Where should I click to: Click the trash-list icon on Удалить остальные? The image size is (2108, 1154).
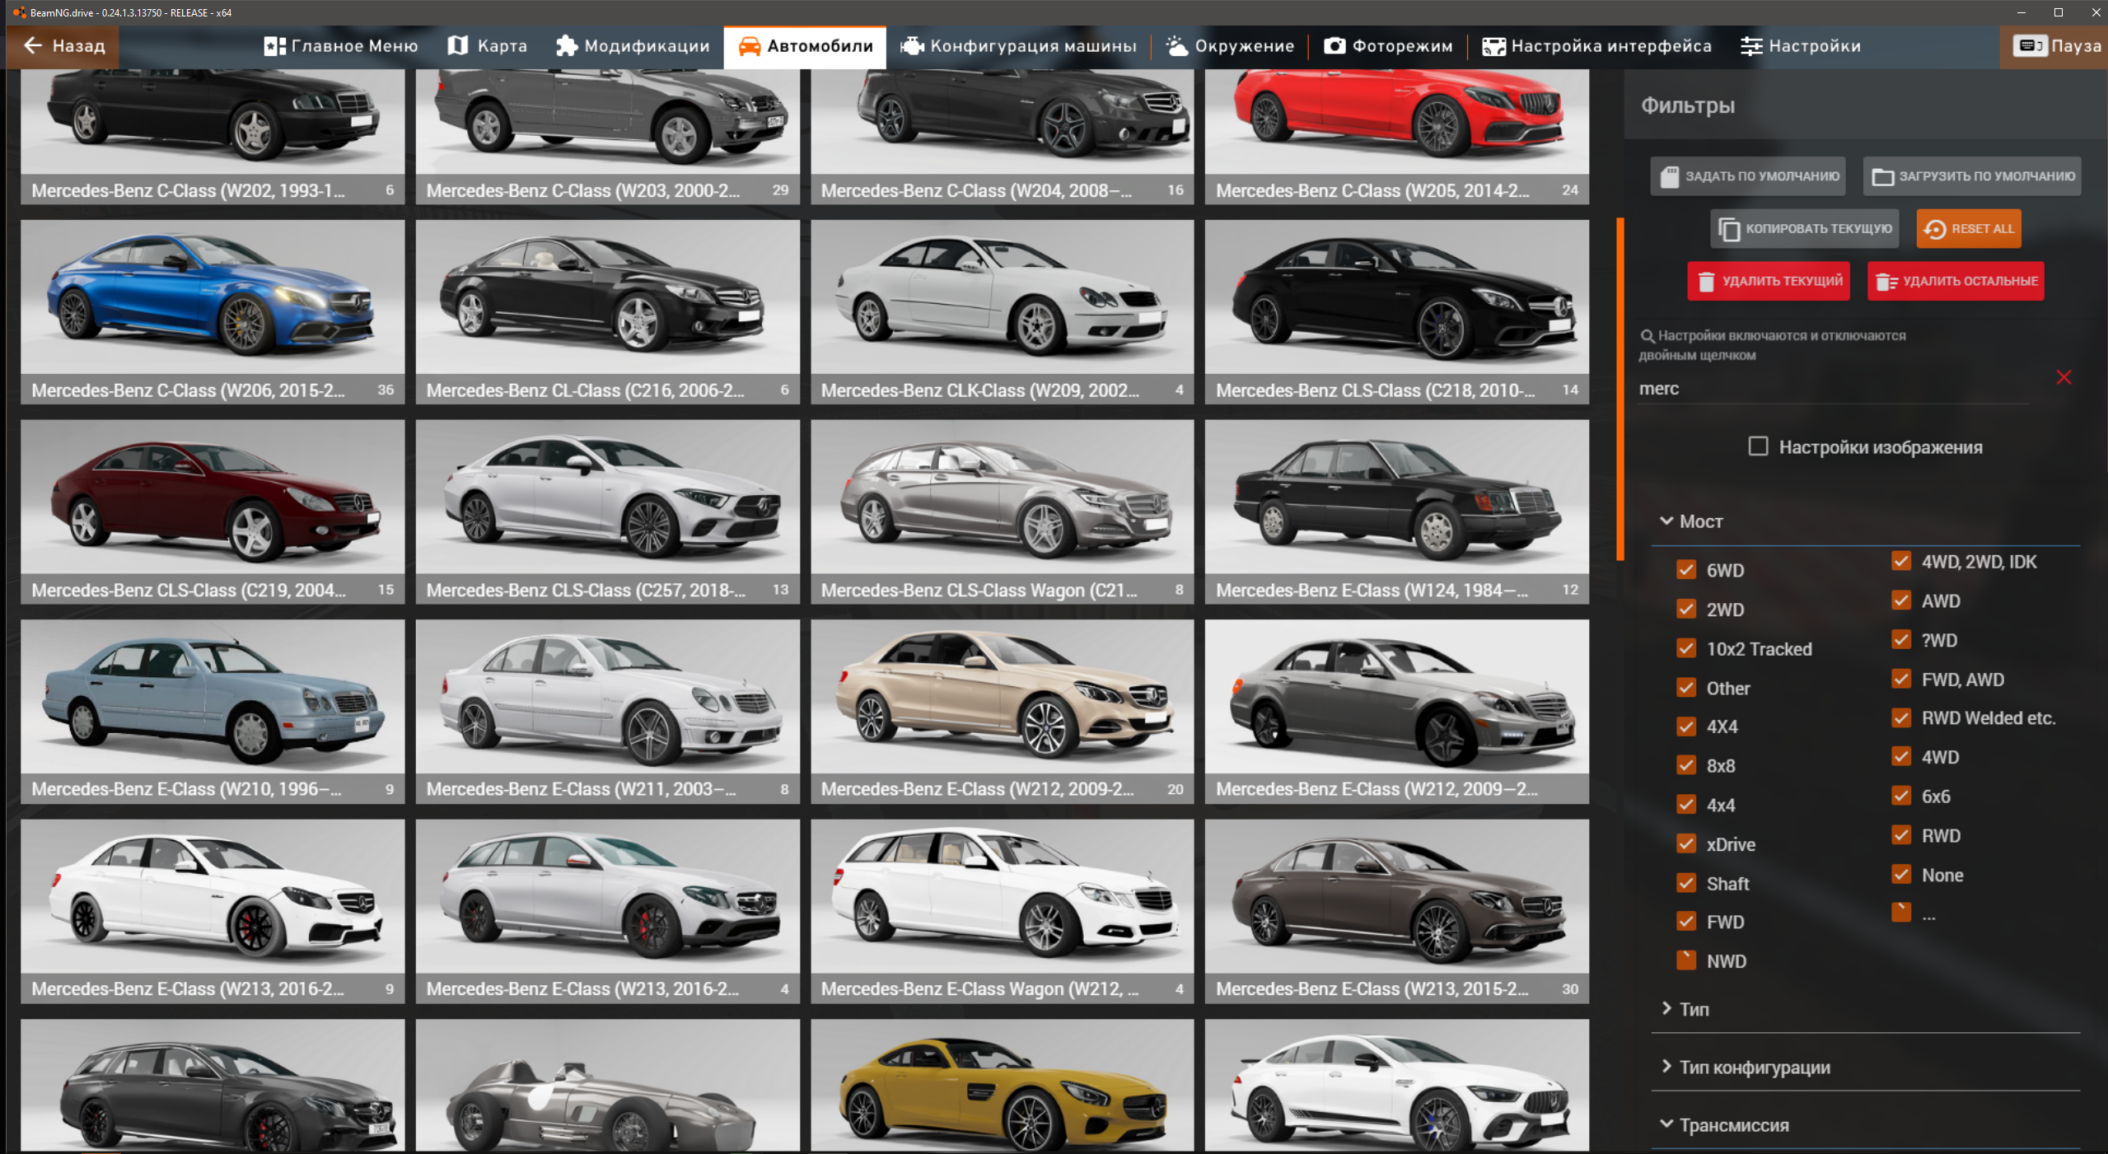pos(1886,282)
